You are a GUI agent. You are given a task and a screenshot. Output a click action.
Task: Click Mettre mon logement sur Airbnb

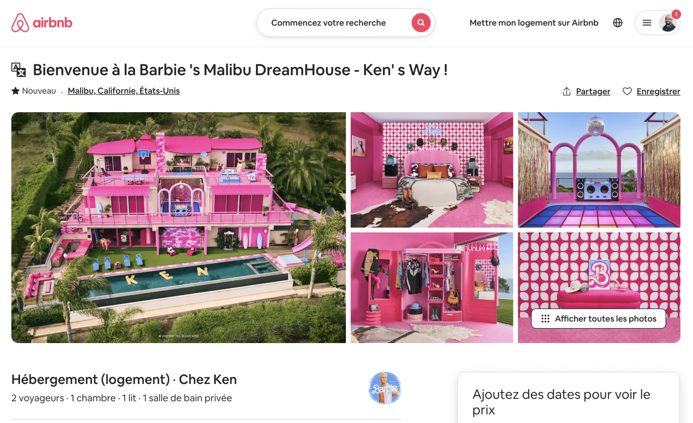(534, 23)
